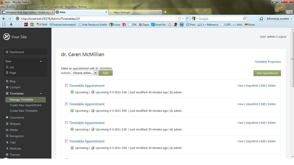Click the Dashboard icon in the sidebar
Viewport: 294px width, 165px height.
pos(7,52)
